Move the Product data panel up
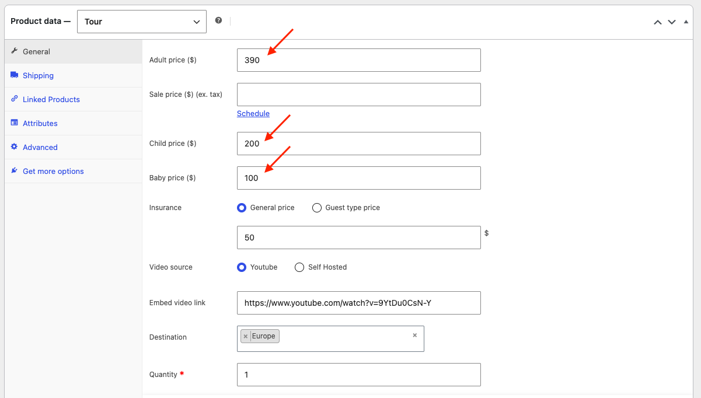This screenshot has width=701, height=398. 658,22
